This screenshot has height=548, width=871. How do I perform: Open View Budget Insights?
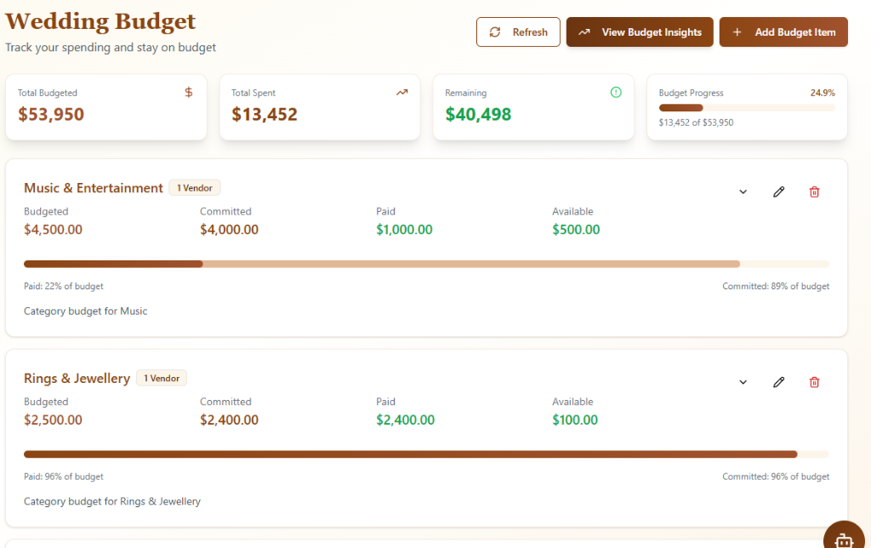pos(640,32)
